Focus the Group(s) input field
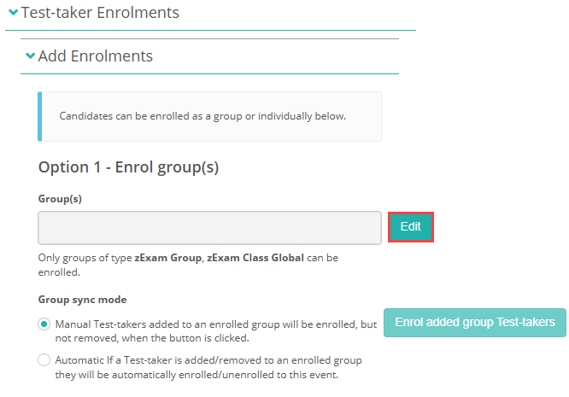The width and height of the screenshot is (569, 397). (x=209, y=228)
